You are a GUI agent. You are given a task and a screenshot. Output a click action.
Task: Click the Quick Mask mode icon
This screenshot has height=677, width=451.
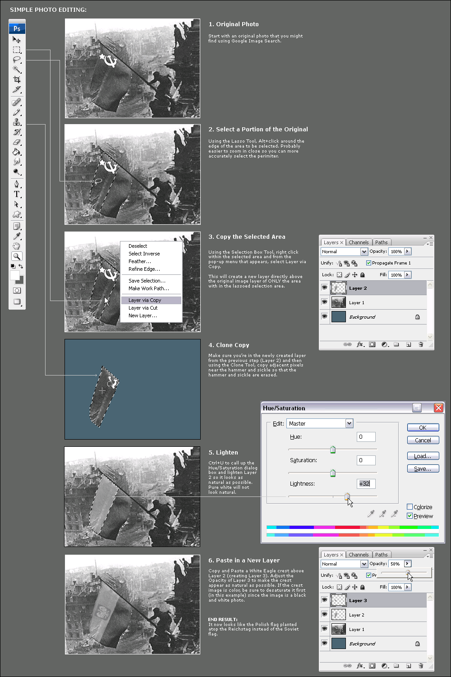click(17, 290)
